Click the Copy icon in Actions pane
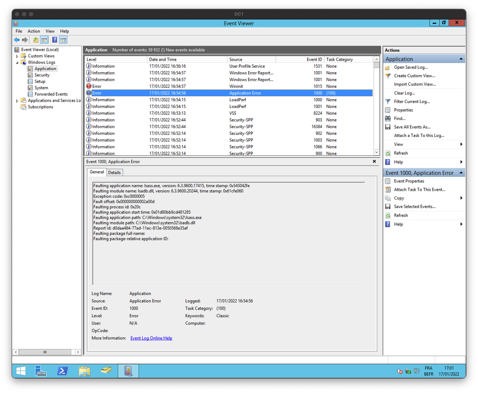The width and height of the screenshot is (478, 393). (388, 198)
